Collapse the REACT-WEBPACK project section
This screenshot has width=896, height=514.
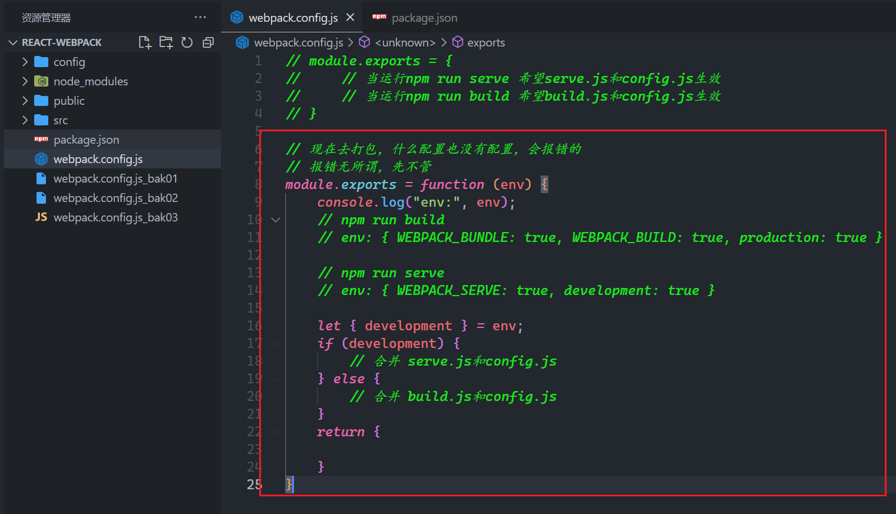(13, 42)
